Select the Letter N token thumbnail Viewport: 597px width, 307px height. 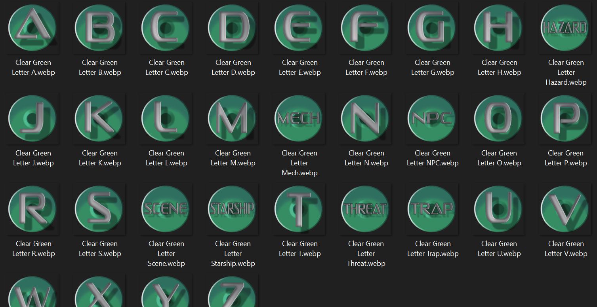pos(366,118)
